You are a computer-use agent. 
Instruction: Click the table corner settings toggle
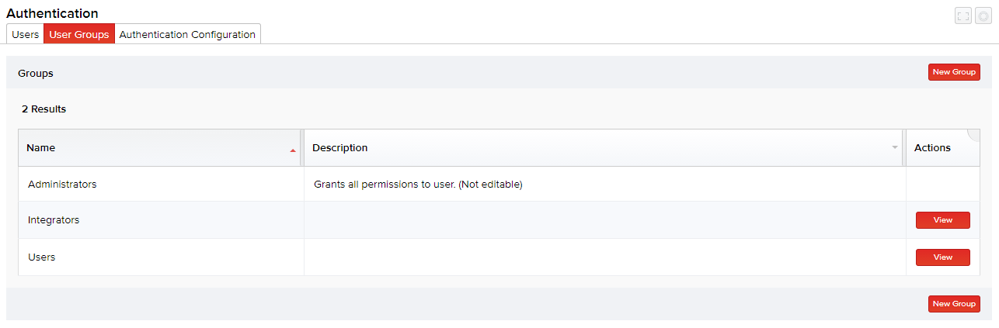tap(974, 134)
